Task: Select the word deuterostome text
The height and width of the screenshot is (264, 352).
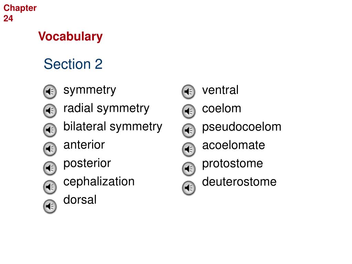Action: pyautogui.click(x=239, y=181)
